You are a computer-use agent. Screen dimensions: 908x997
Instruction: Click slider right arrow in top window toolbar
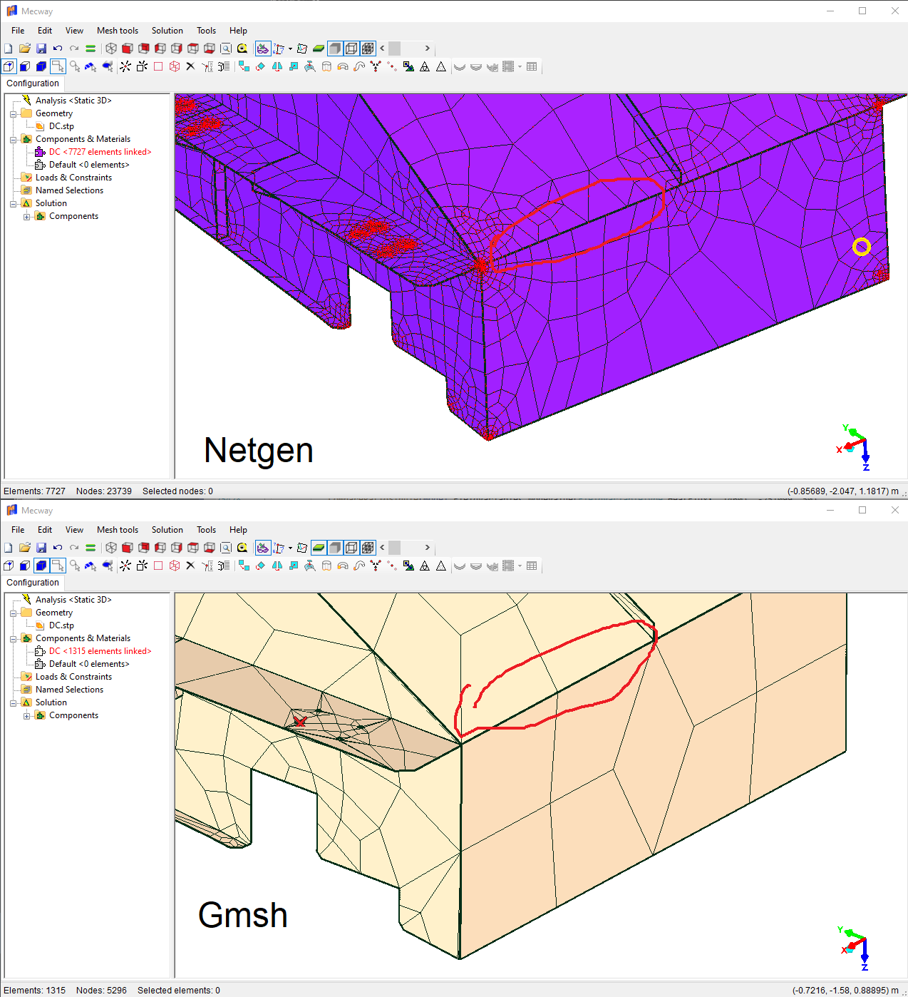428,48
